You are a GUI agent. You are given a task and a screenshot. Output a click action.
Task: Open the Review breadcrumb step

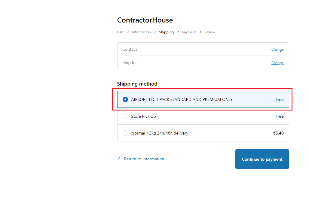(210, 32)
